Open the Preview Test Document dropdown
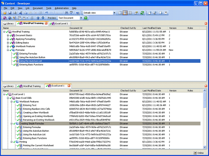The image size is (209, 156). tap(81, 18)
